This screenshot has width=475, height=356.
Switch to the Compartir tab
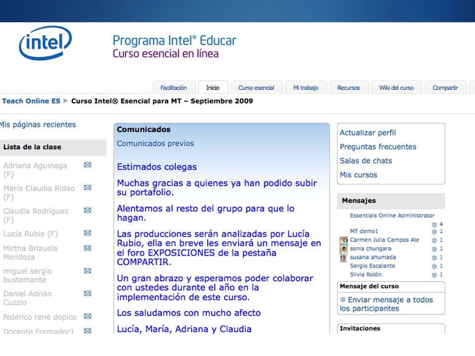coord(445,88)
